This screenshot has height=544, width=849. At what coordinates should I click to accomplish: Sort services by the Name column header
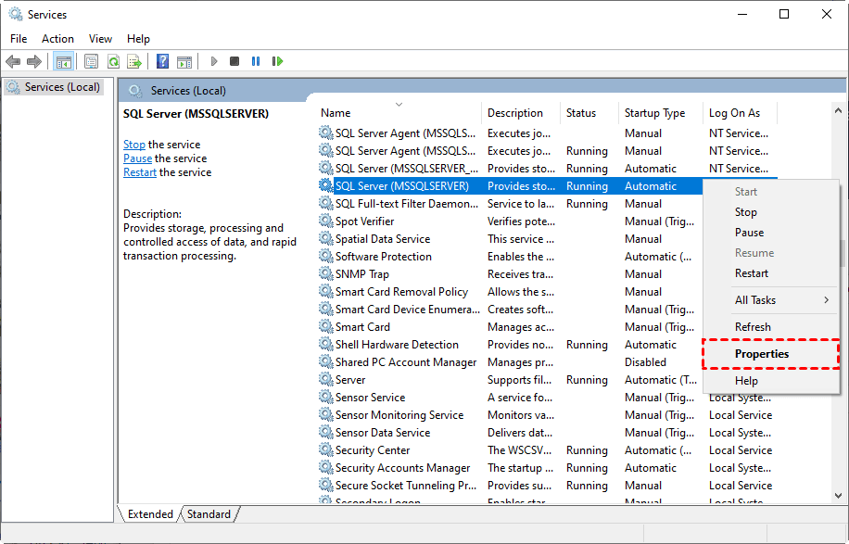click(336, 113)
